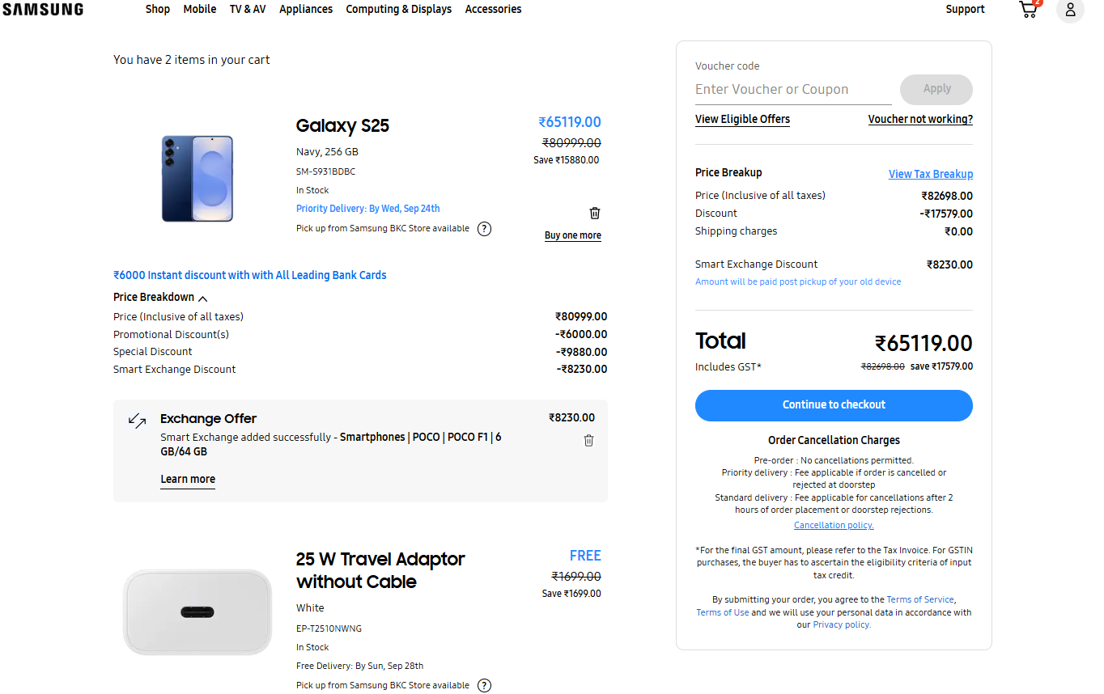
Task: Click help icon beside Travel Adaptor pickup info
Action: pos(484,685)
